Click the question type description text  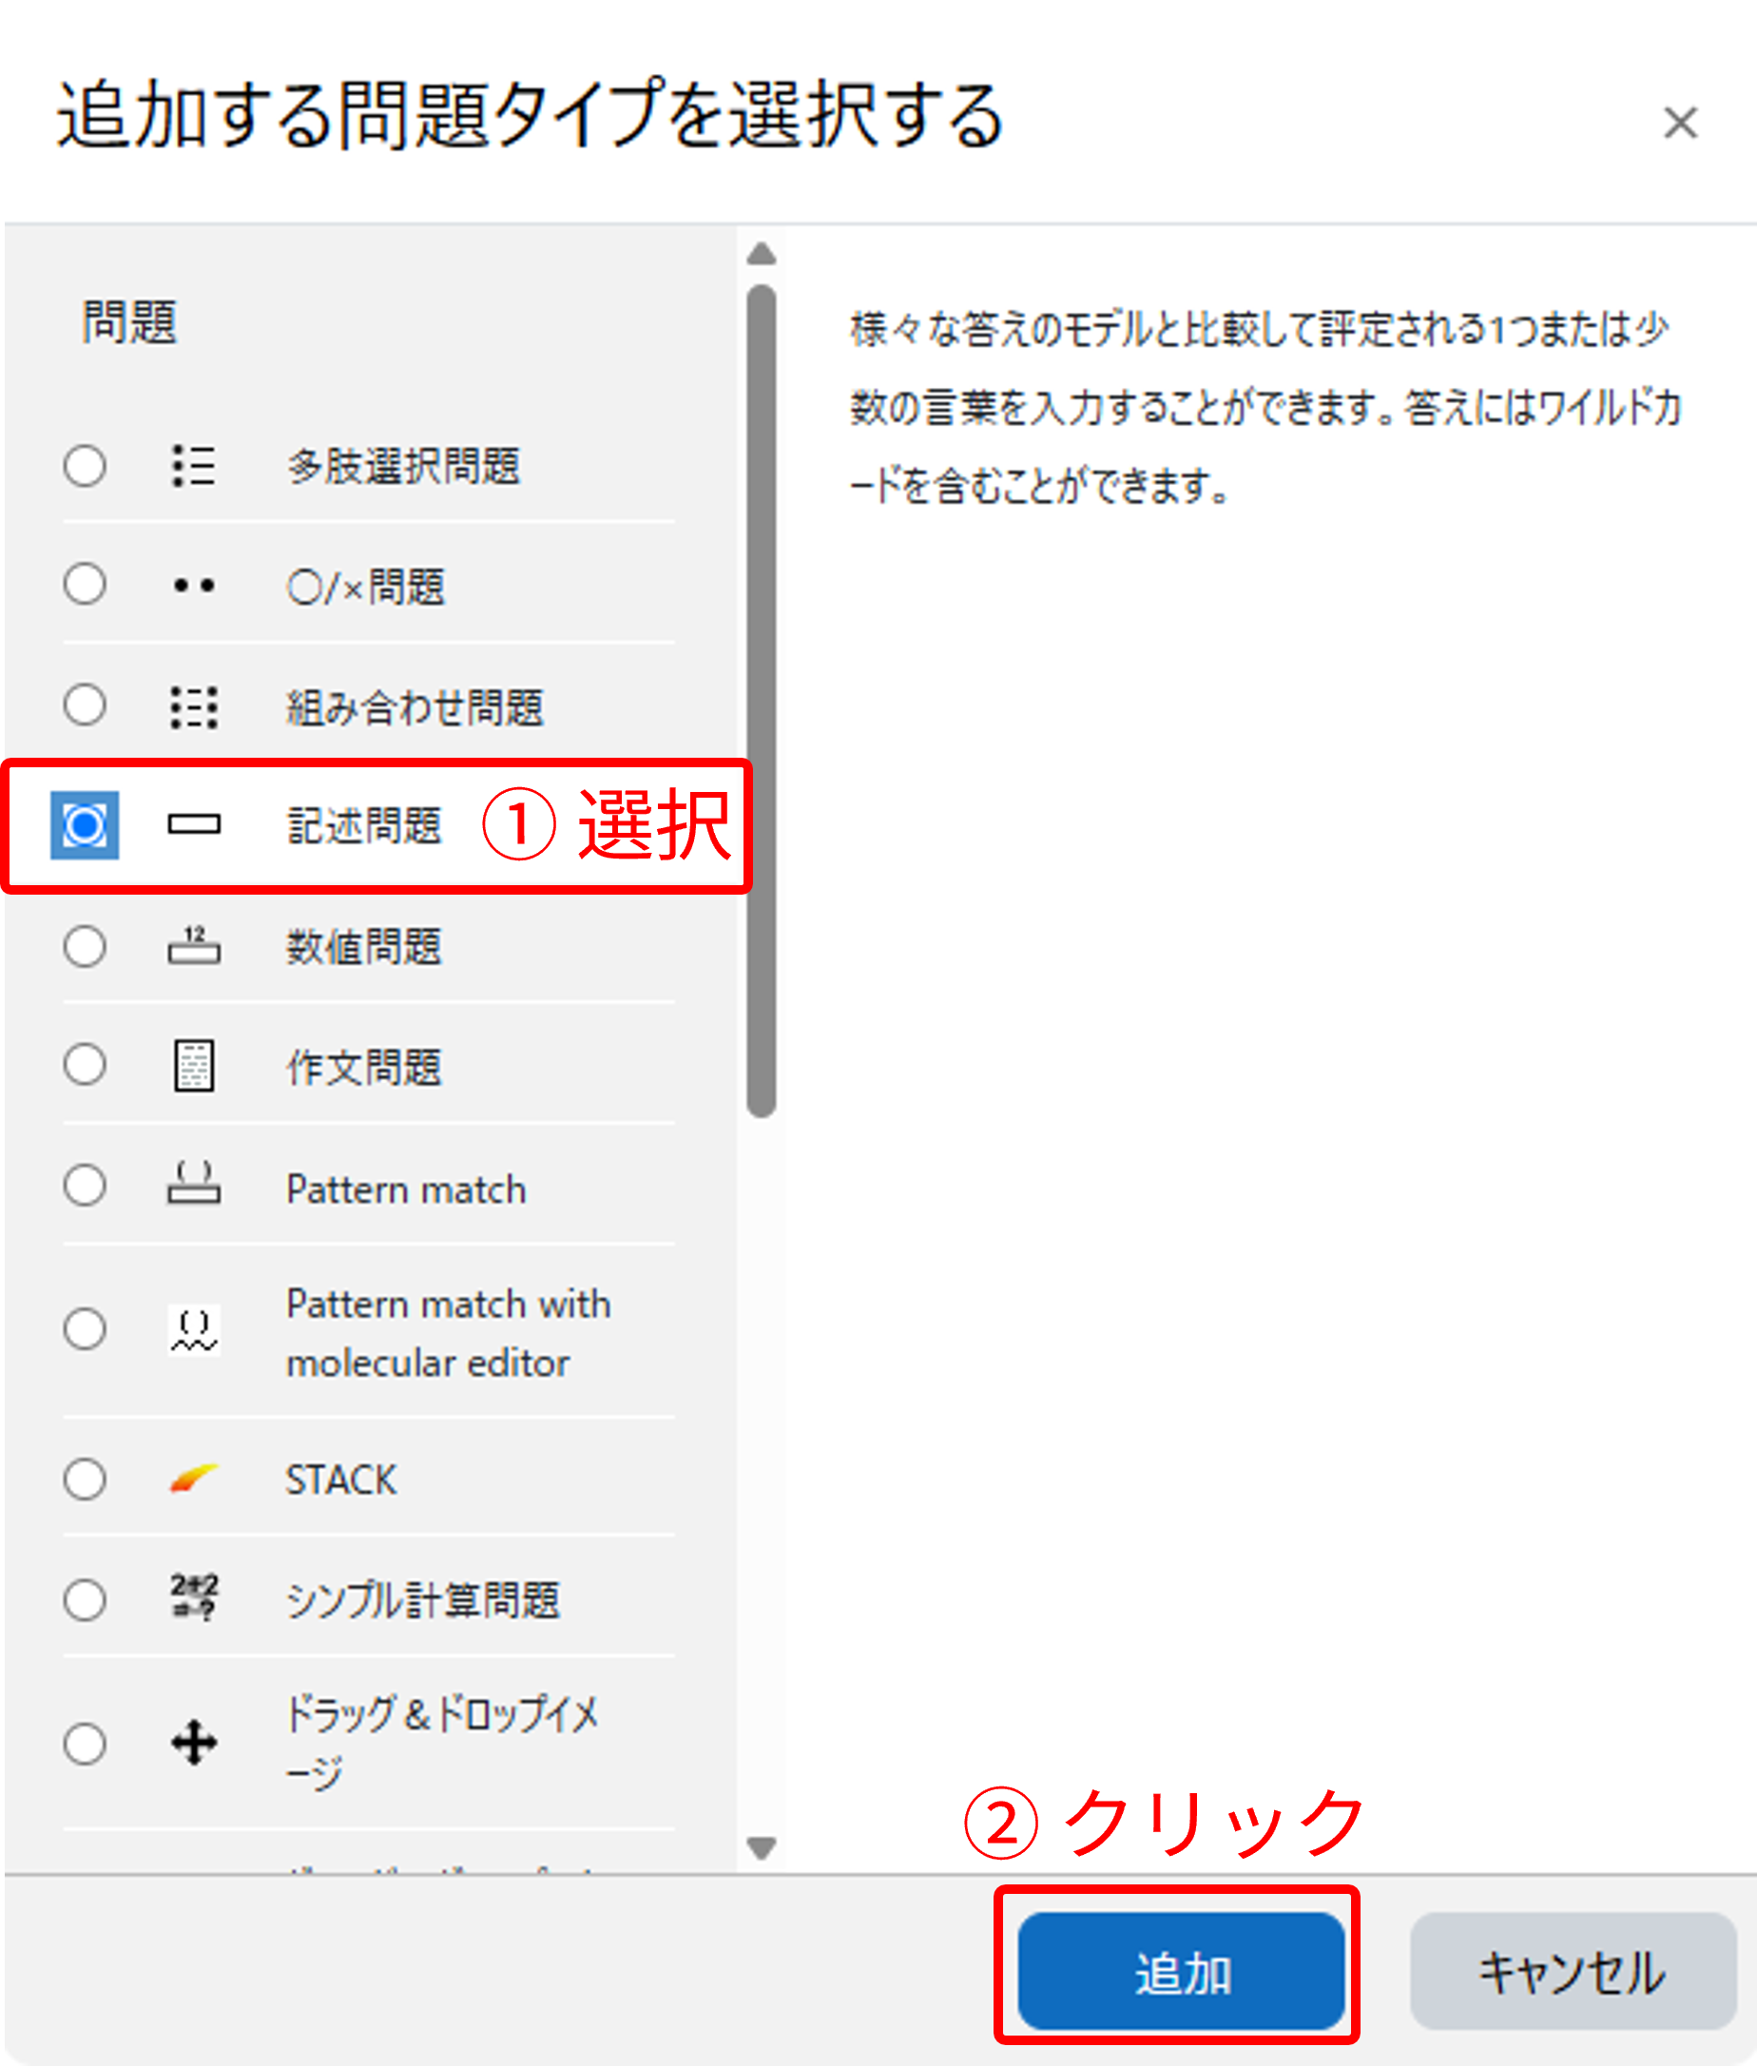(x=1266, y=408)
